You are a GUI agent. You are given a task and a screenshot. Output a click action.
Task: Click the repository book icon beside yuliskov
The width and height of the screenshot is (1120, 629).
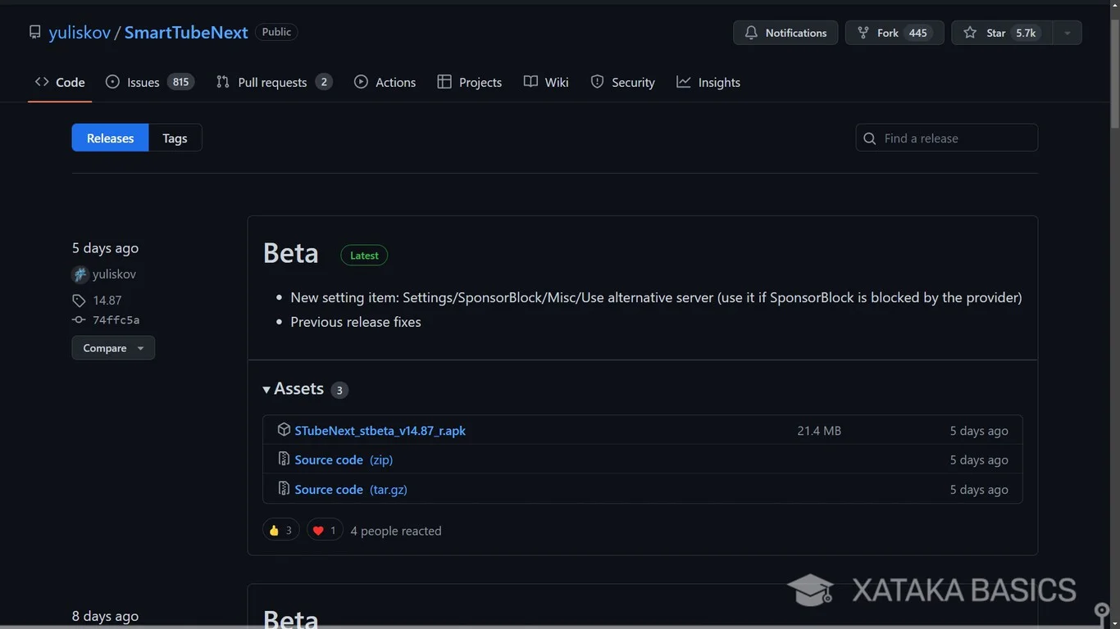click(34, 33)
